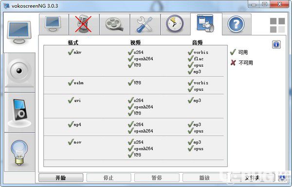Click the 可用 legend label

pyautogui.click(x=243, y=52)
